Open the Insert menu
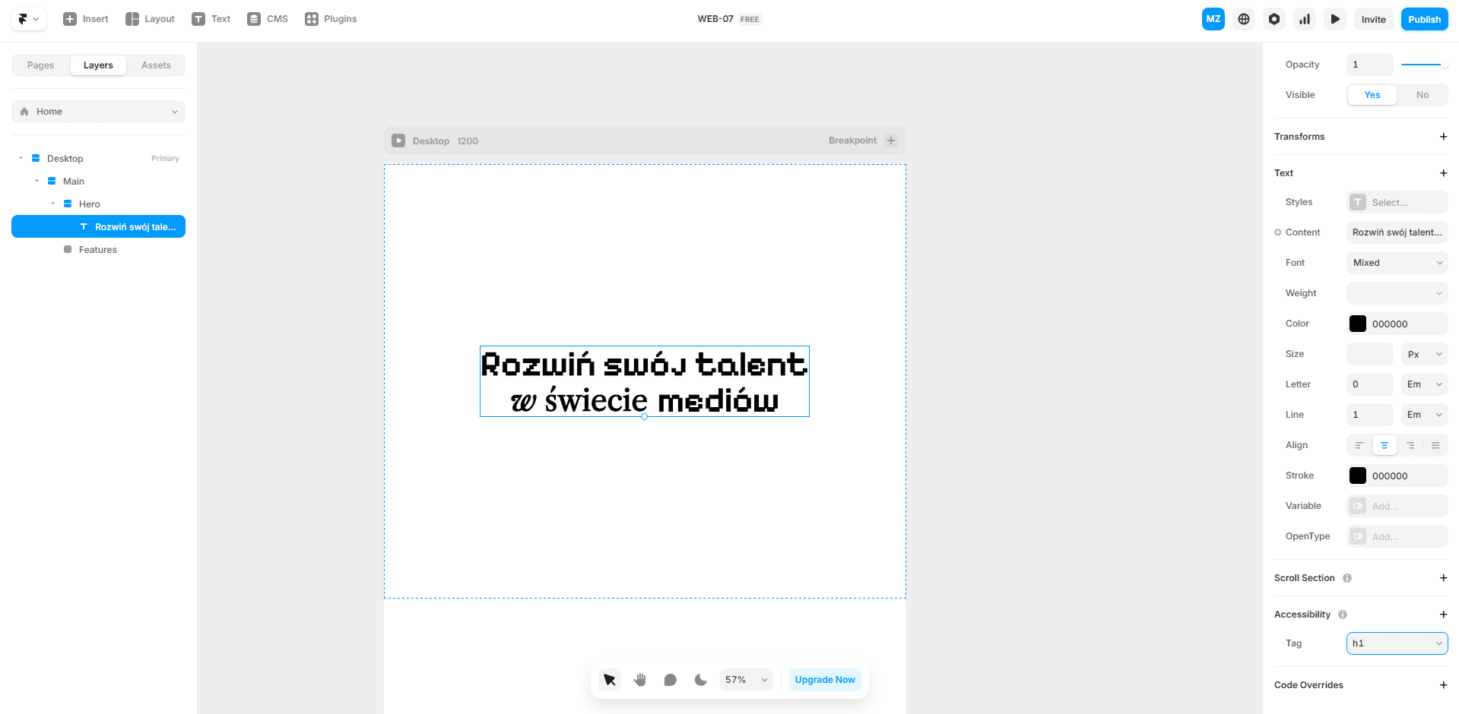Screen dimensions: 1459x714 tap(86, 19)
